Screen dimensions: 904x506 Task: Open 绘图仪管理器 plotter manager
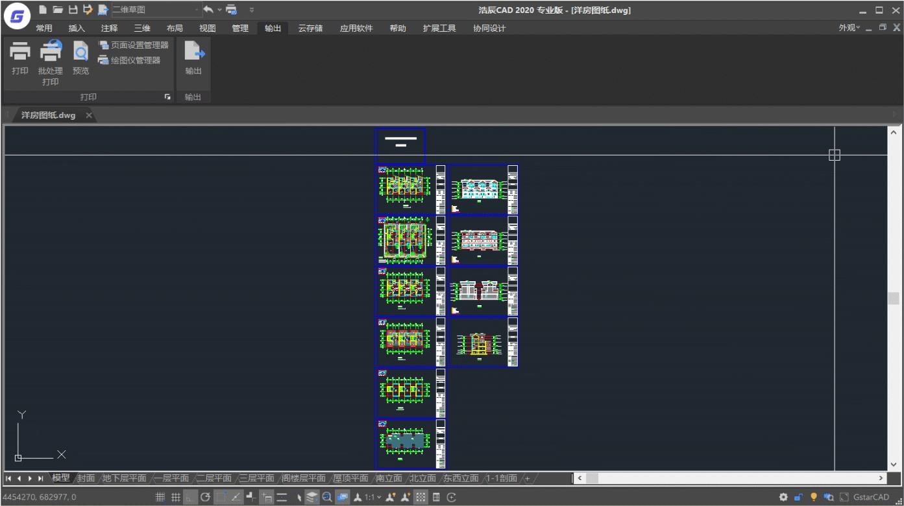[x=129, y=60]
